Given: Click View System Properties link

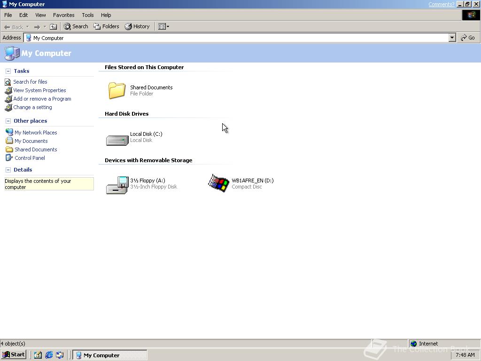Looking at the screenshot, I should [39, 90].
